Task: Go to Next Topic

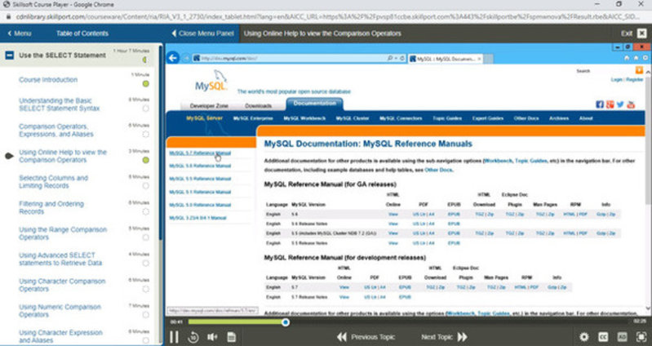Action: [444, 337]
